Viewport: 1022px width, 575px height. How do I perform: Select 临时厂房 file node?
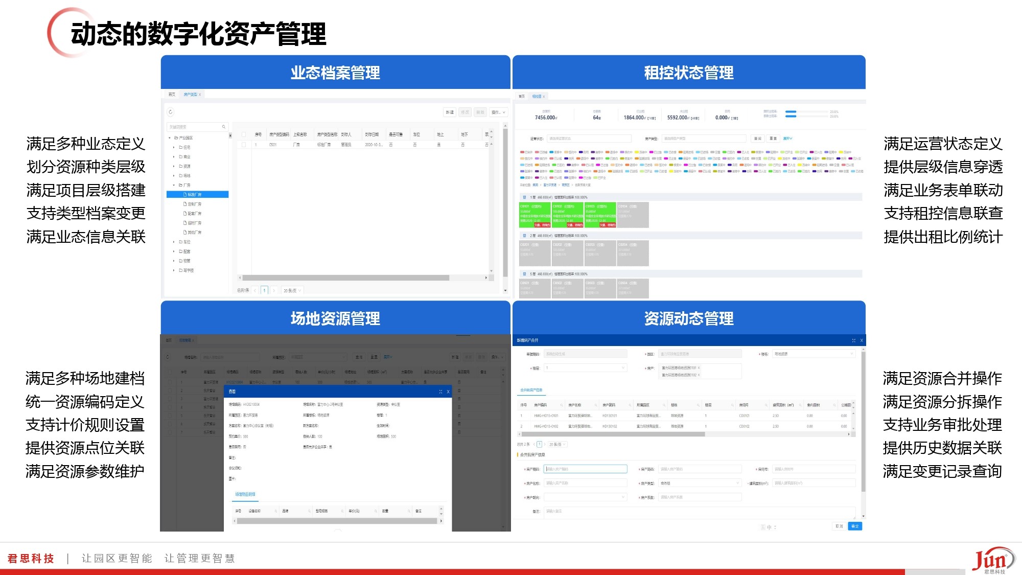(192, 223)
